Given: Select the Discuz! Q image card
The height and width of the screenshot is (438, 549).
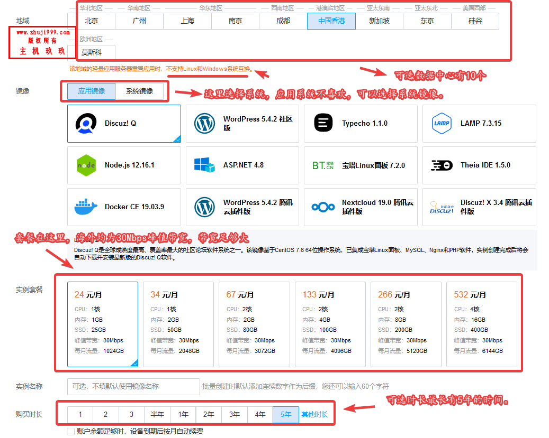Looking at the screenshot, I should 124,124.
